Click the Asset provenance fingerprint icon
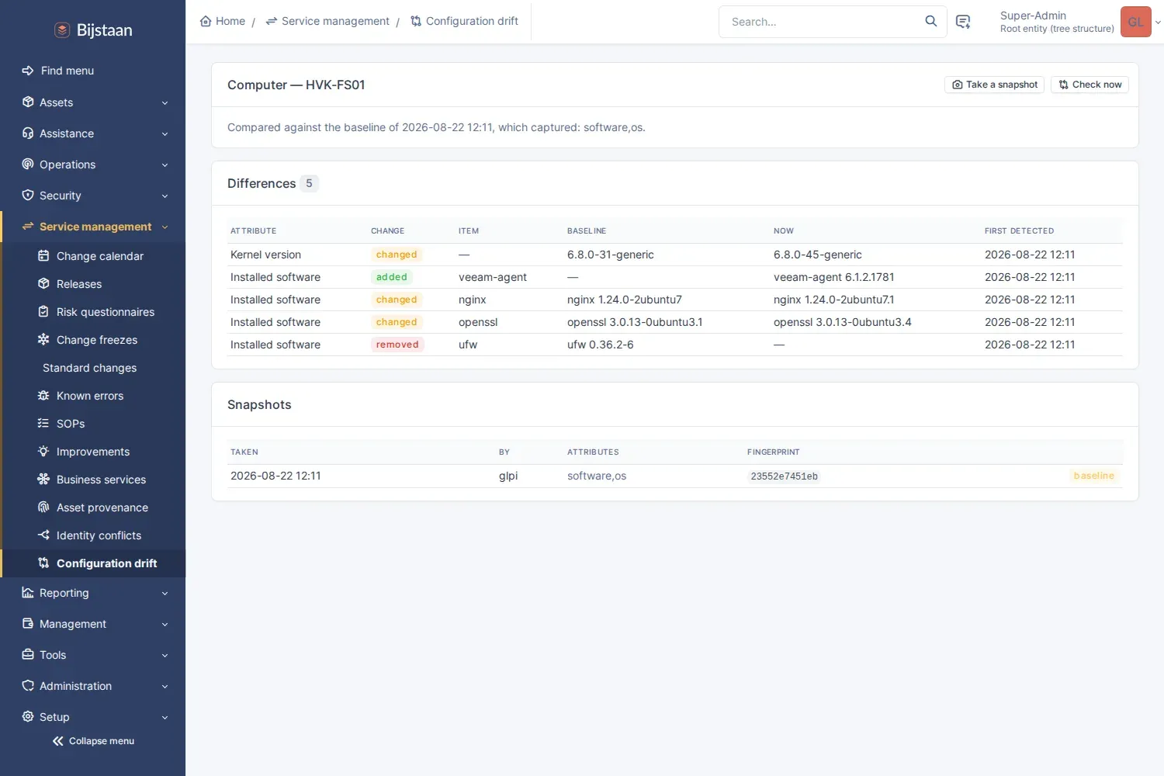This screenshot has height=776, width=1164. 43,508
